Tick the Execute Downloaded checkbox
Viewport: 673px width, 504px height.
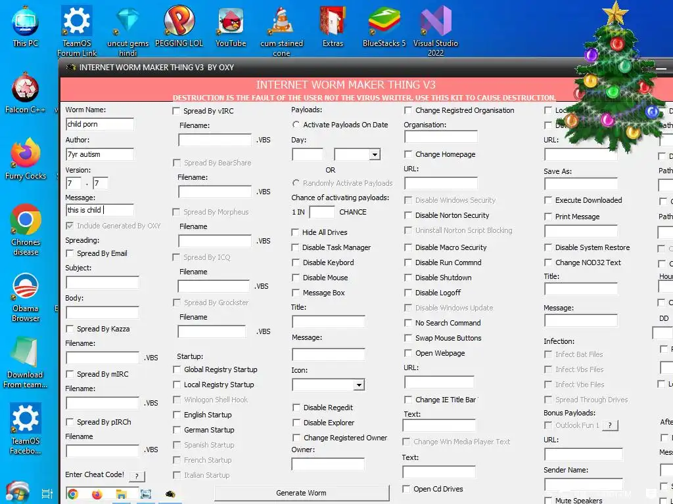548,200
